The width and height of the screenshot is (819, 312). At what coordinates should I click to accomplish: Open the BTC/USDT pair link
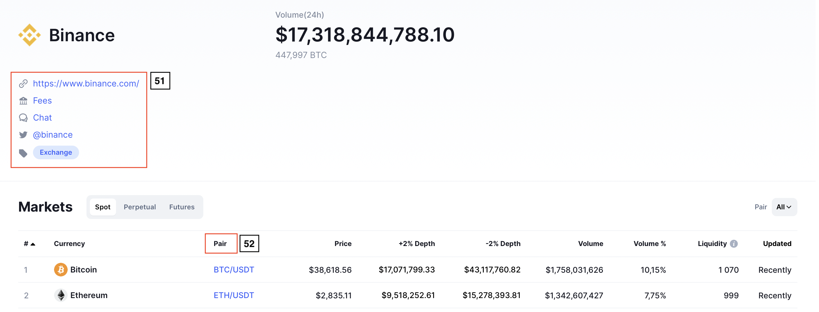click(234, 270)
